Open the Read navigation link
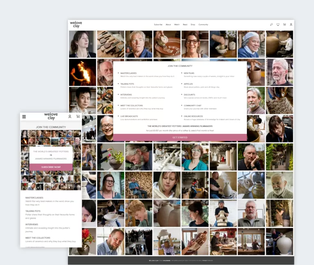 coord(185,25)
